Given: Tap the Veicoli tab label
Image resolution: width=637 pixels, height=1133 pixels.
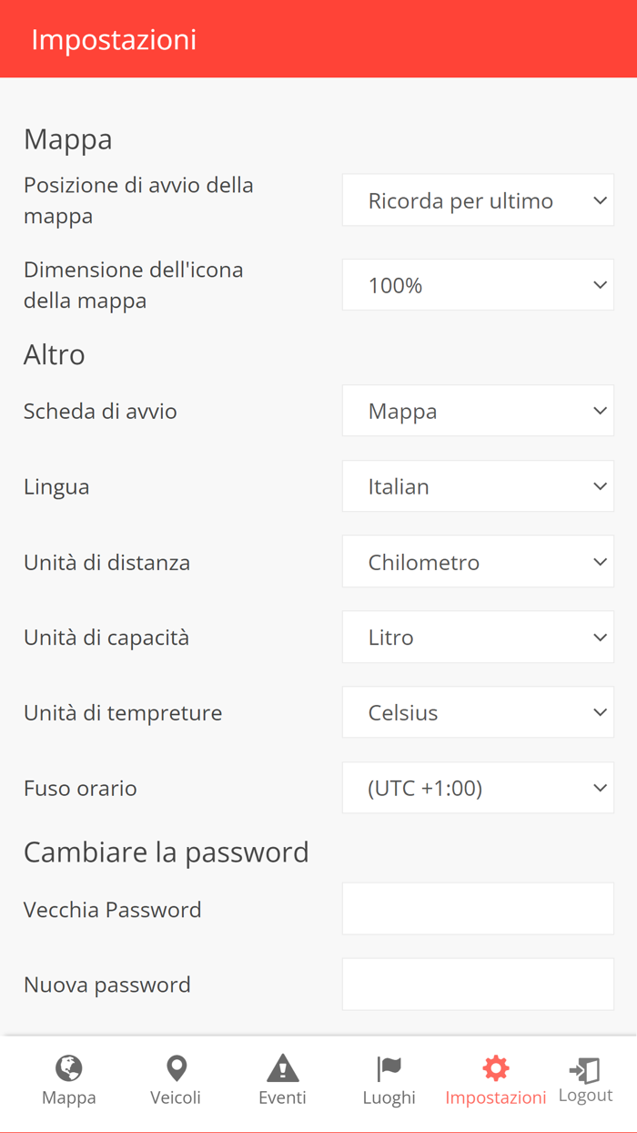Looking at the screenshot, I should [176, 1097].
